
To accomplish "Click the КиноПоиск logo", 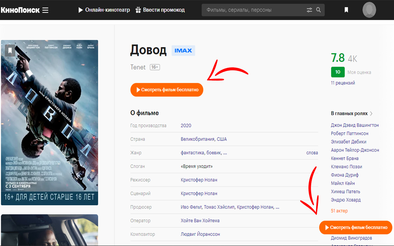I will [20, 10].
